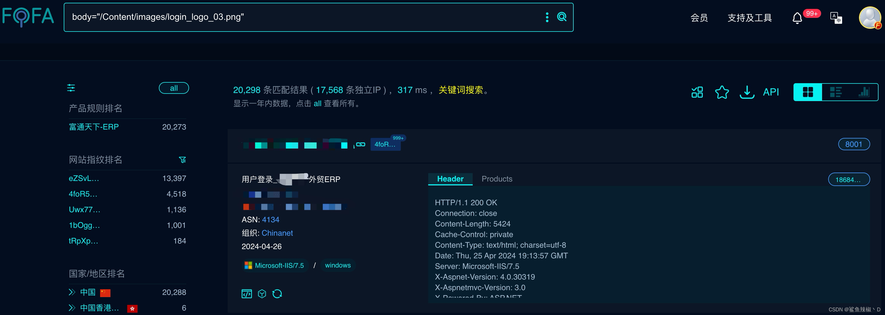
Task: Switch to the Products tab
Action: (x=496, y=179)
